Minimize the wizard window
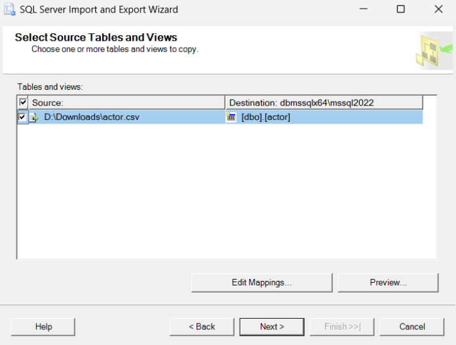This screenshot has height=345, width=456. pos(362,10)
